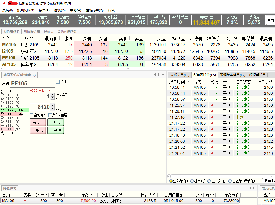
Task: Decrease order quantity with the down stepper
Action: coord(53,98)
